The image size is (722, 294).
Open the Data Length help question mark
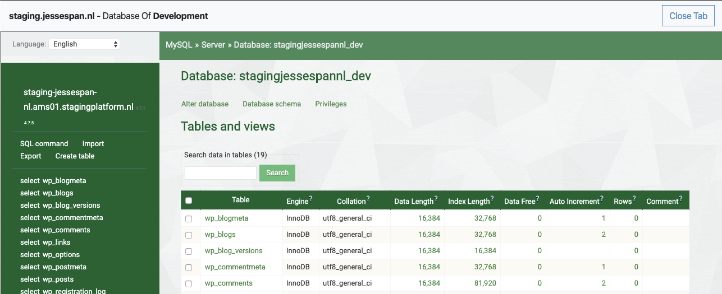coord(436,198)
